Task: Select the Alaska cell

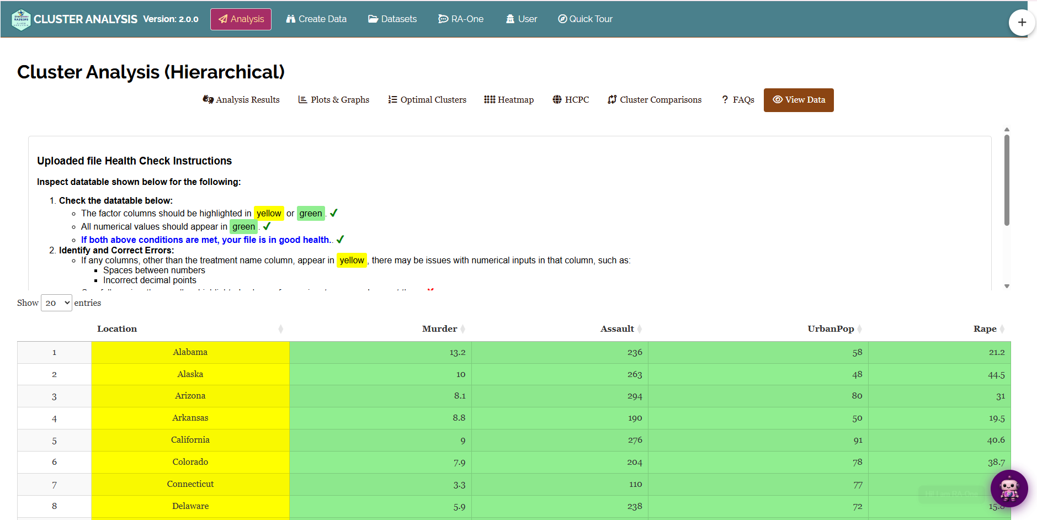Action: [x=190, y=374]
